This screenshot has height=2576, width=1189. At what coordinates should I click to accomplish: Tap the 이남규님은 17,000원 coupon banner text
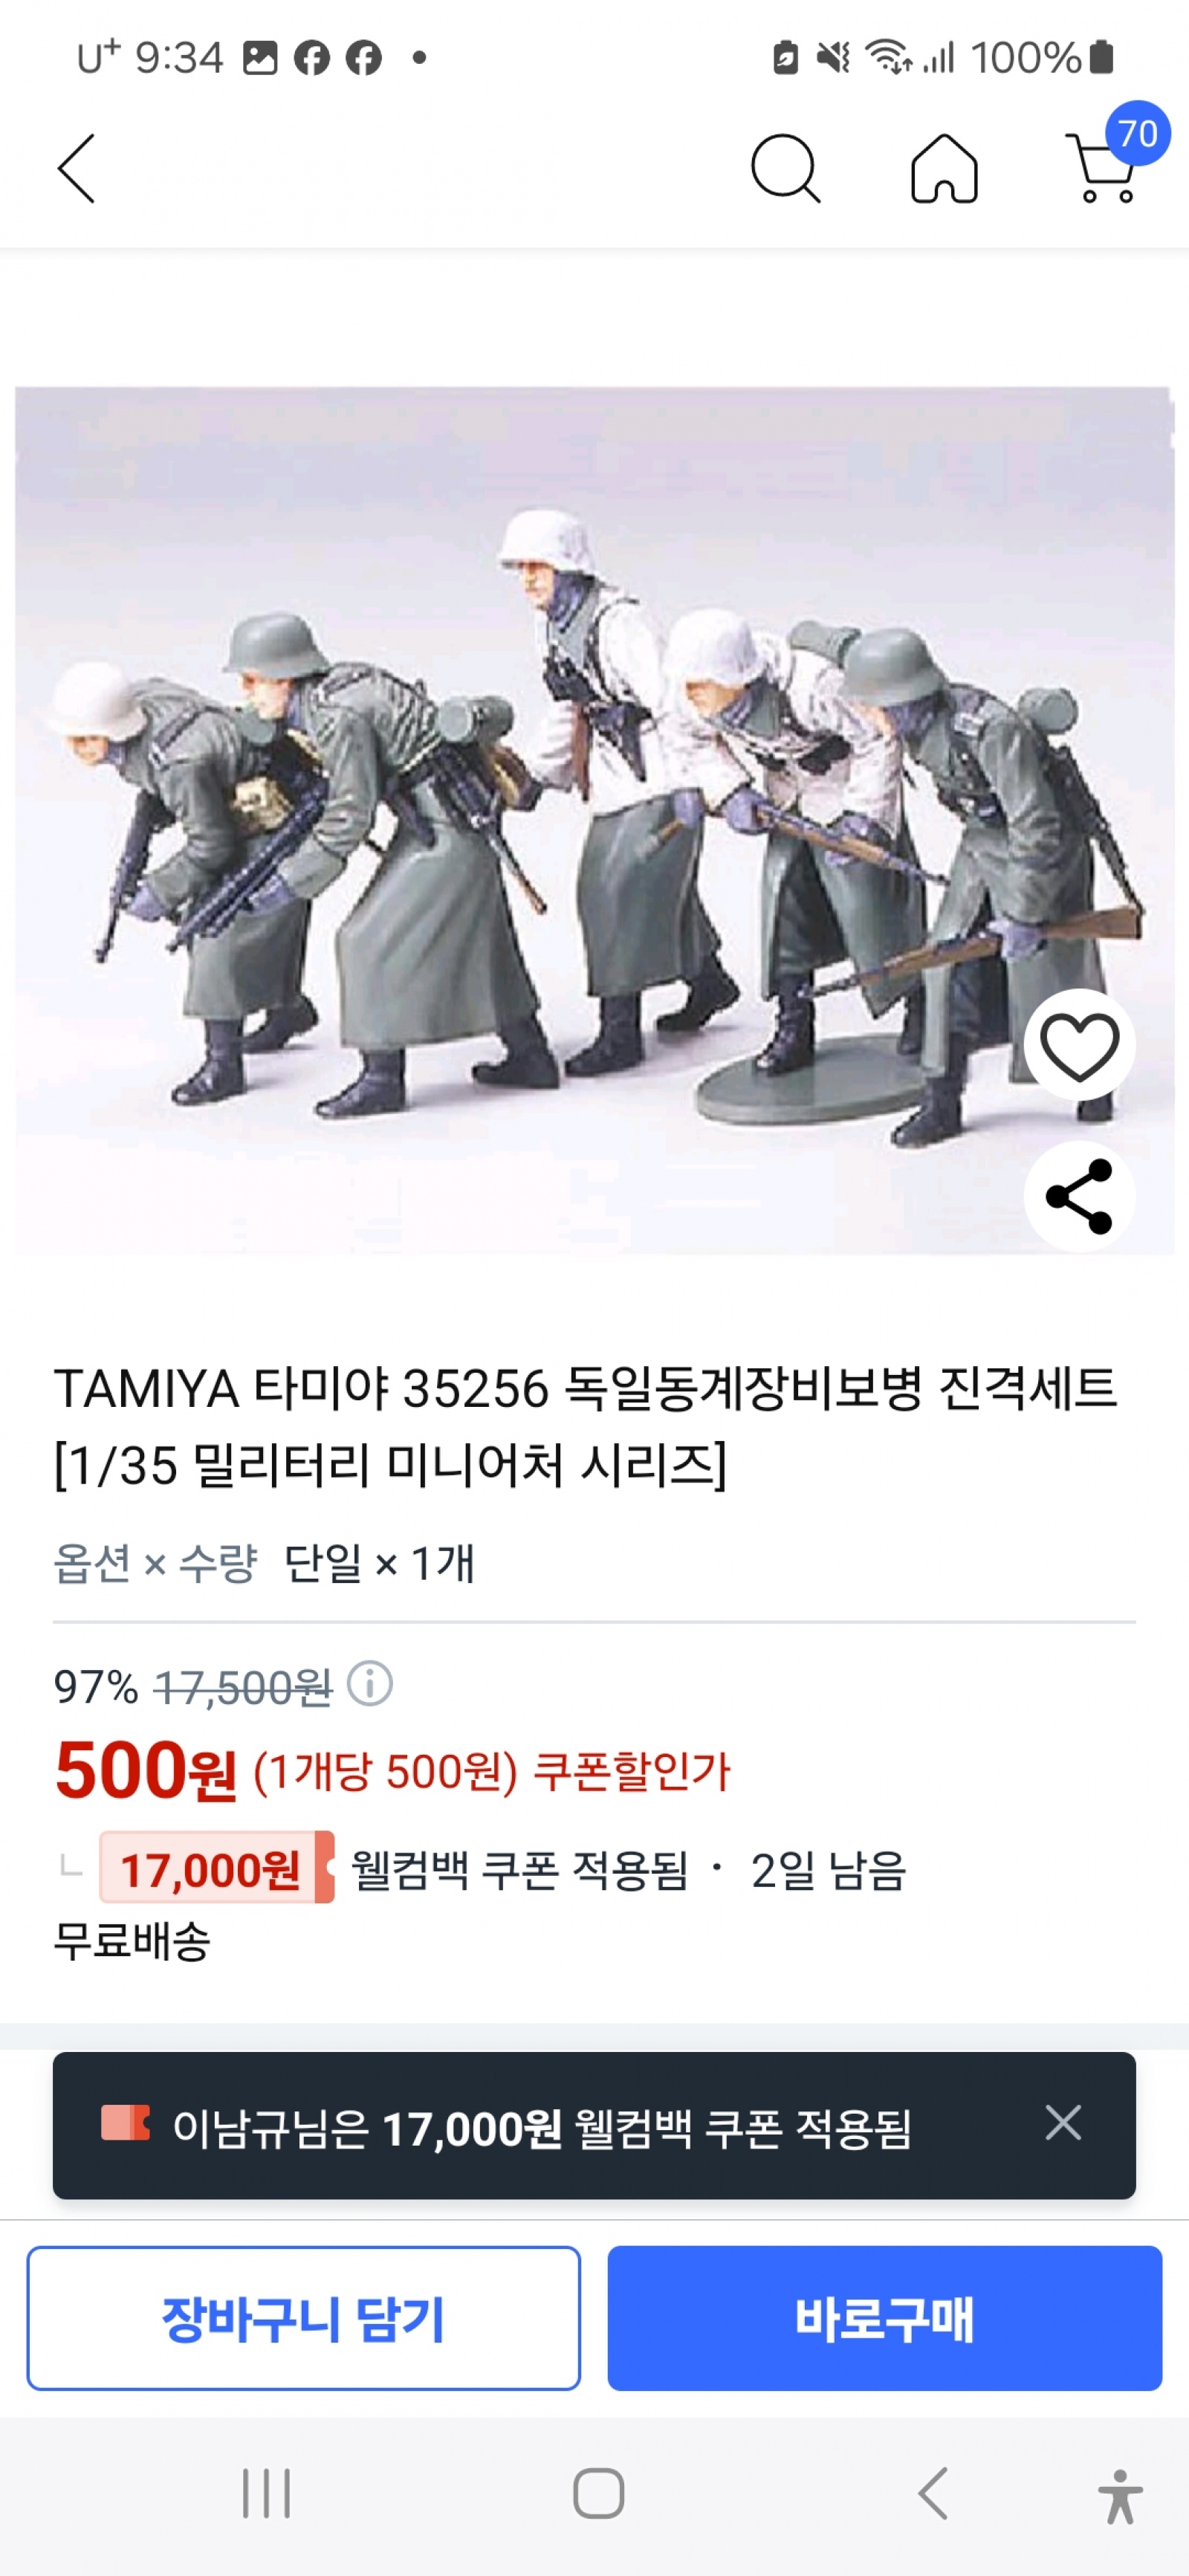pos(541,2126)
